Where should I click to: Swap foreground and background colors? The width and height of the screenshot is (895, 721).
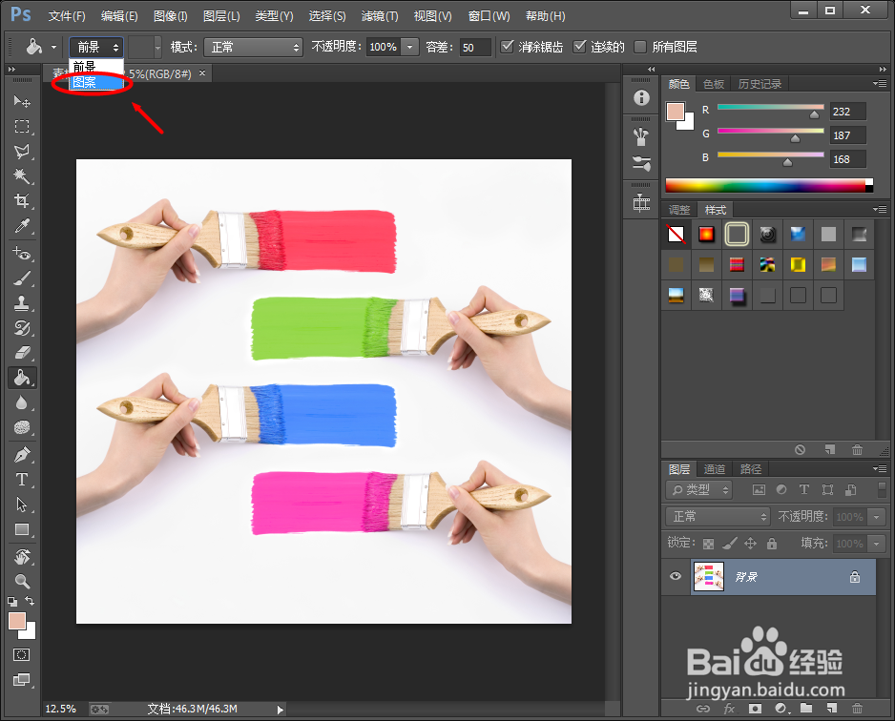pos(30,601)
